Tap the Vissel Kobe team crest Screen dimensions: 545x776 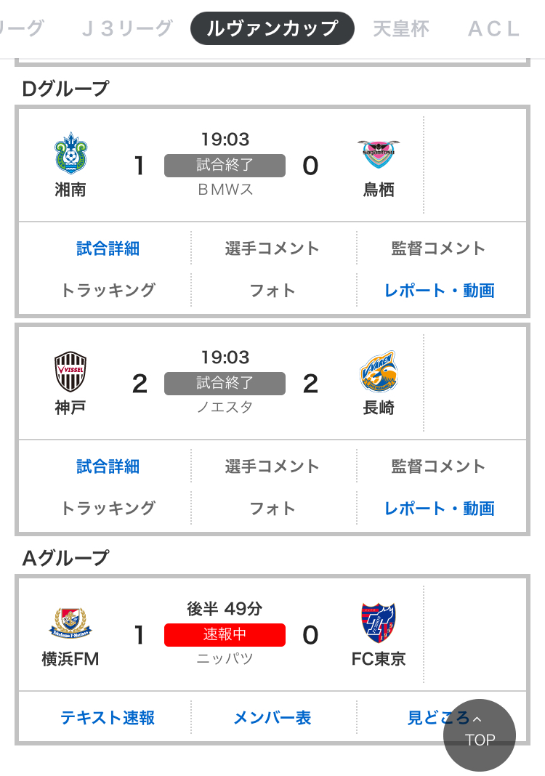pyautogui.click(x=70, y=371)
